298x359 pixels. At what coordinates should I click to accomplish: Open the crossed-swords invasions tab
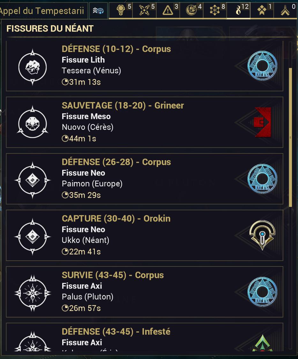[144, 10]
